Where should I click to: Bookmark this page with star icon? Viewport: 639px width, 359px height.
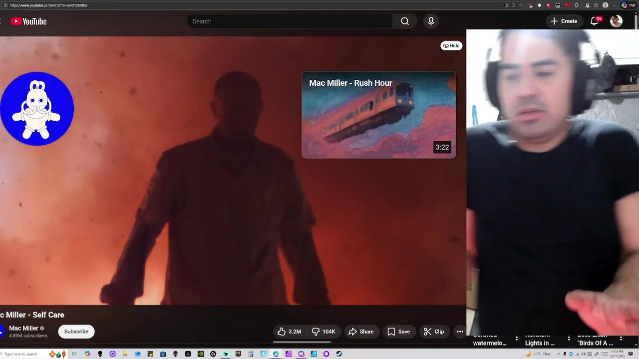tap(521, 5)
